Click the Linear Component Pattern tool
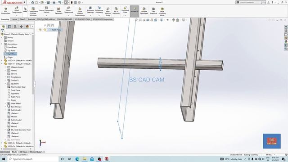This screenshot has width=288, height=162. (x=46, y=10)
